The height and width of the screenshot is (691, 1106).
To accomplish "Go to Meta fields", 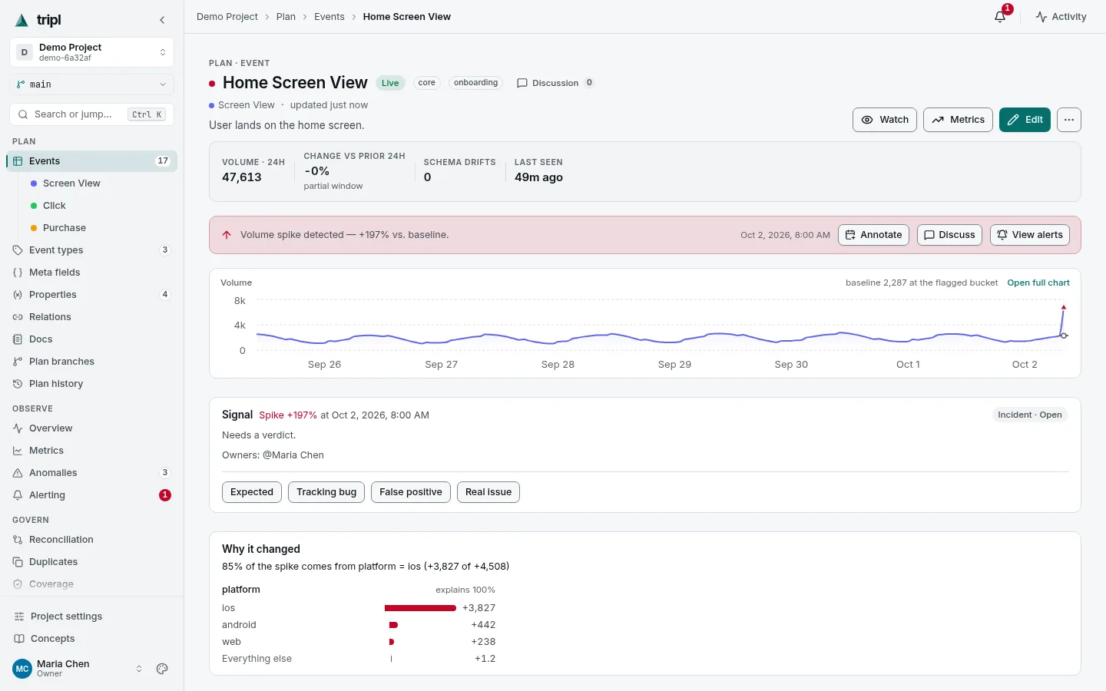I will tap(92, 273).
